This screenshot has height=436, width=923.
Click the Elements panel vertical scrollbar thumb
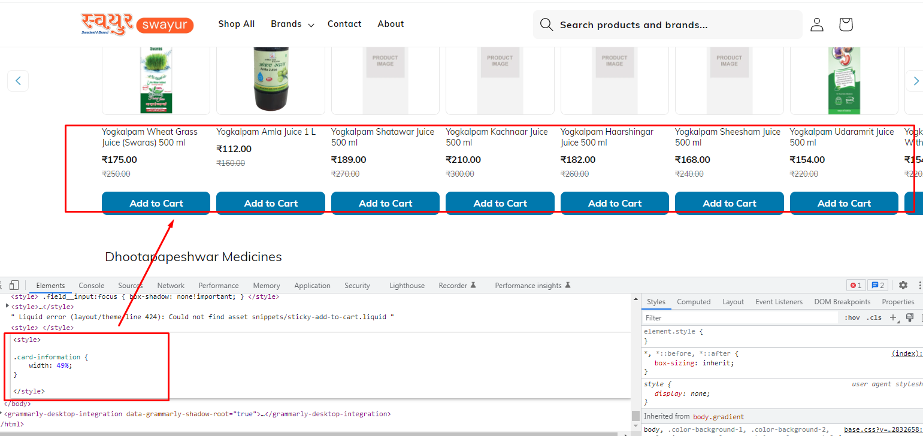click(x=635, y=416)
